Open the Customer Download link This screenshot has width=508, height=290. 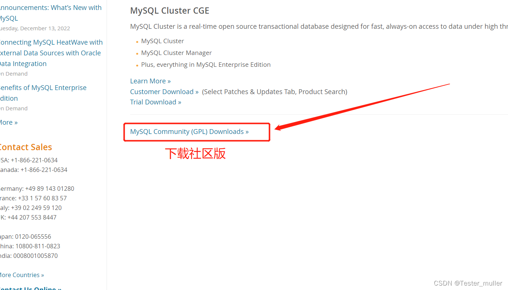(x=164, y=92)
